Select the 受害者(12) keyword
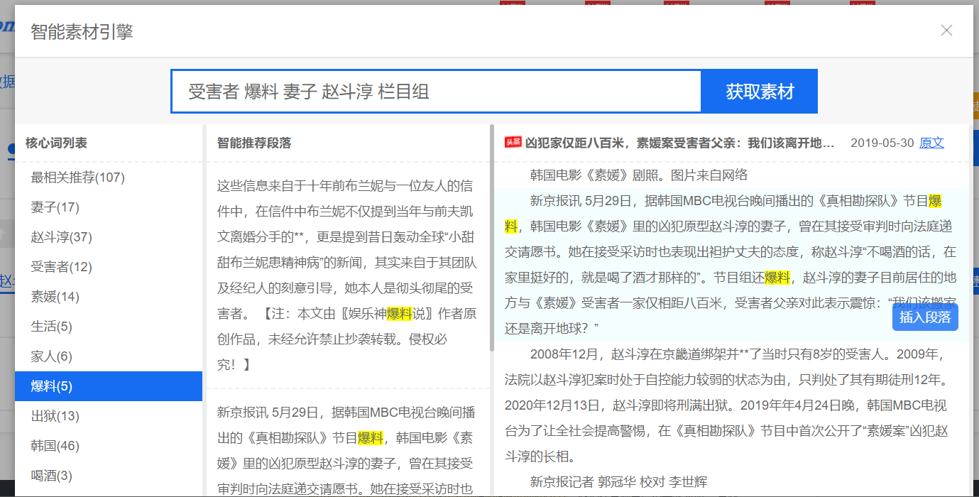979x497 pixels. (x=109, y=267)
